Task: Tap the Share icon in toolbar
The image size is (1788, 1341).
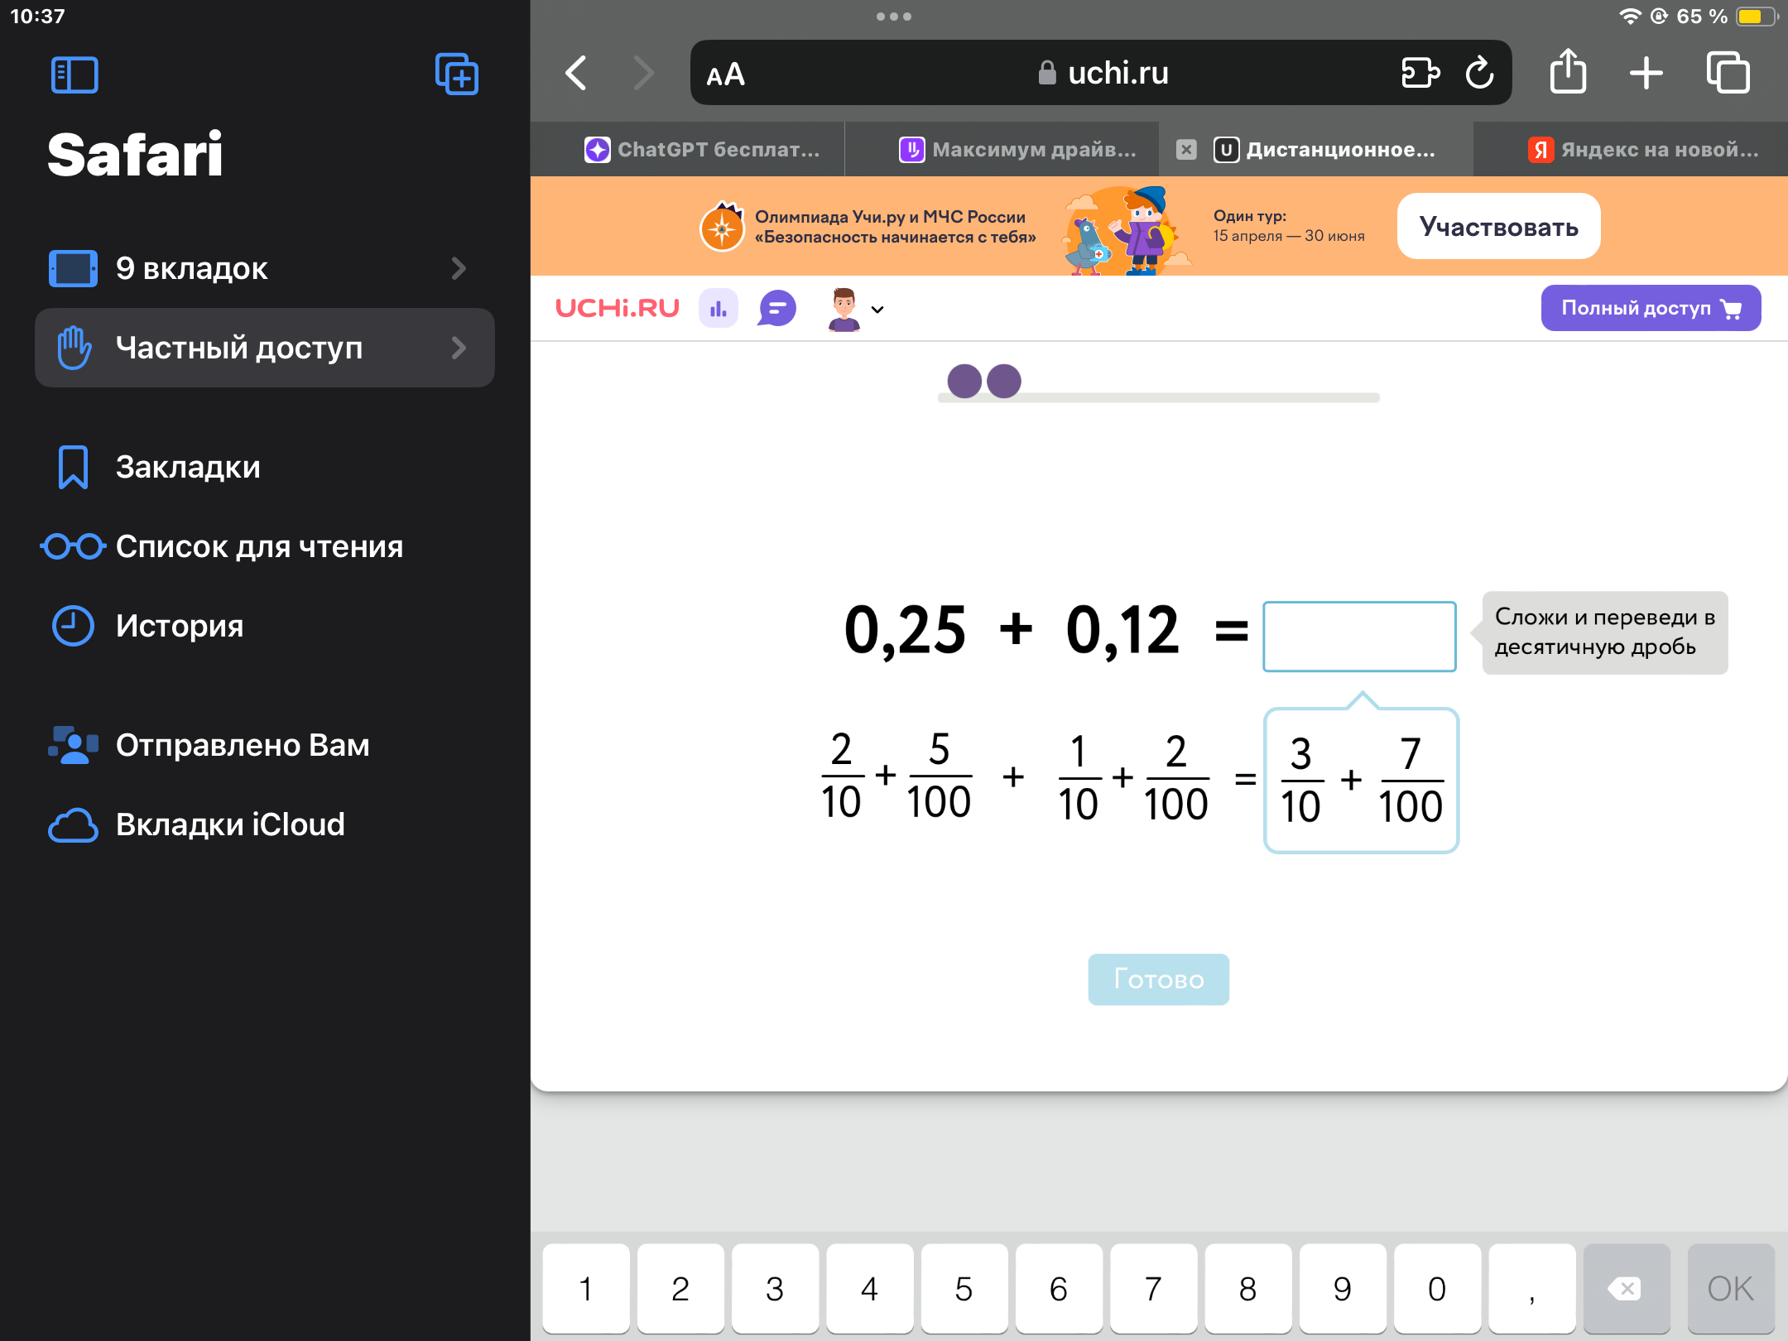Action: [1568, 72]
